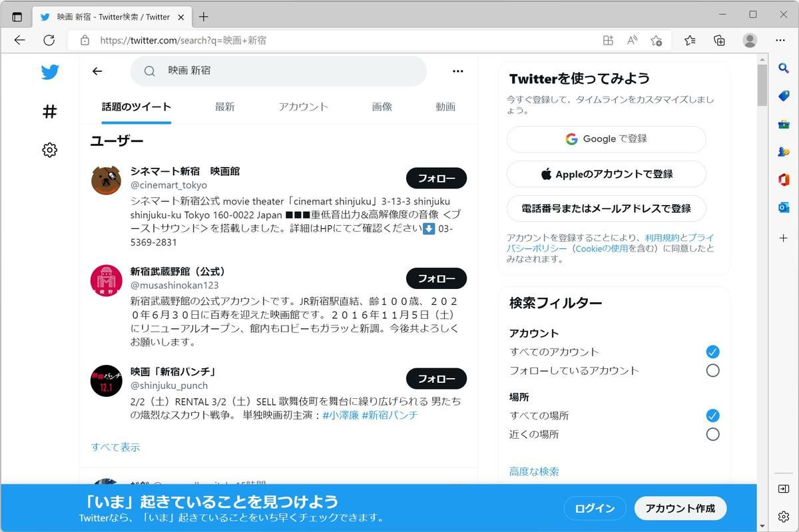Open シネマート新宿 bear avatar

(107, 180)
